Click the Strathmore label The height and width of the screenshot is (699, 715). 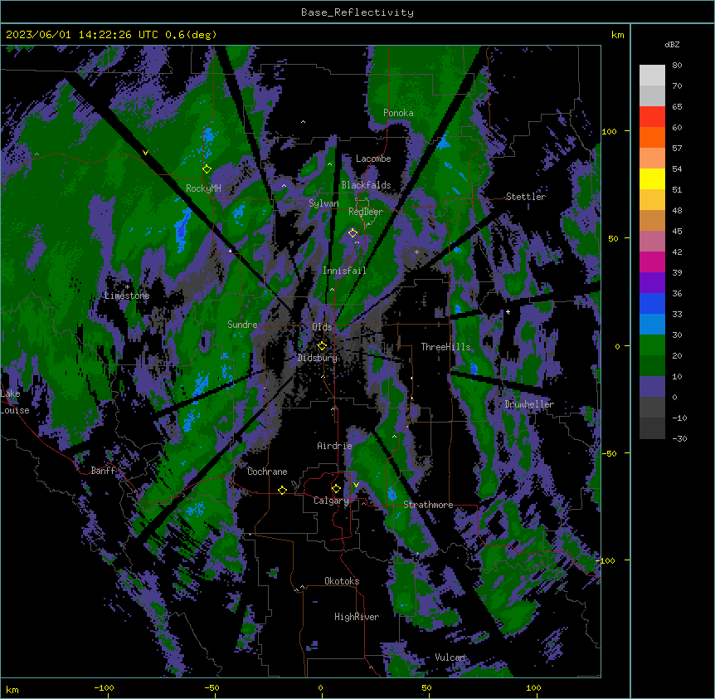coord(428,505)
